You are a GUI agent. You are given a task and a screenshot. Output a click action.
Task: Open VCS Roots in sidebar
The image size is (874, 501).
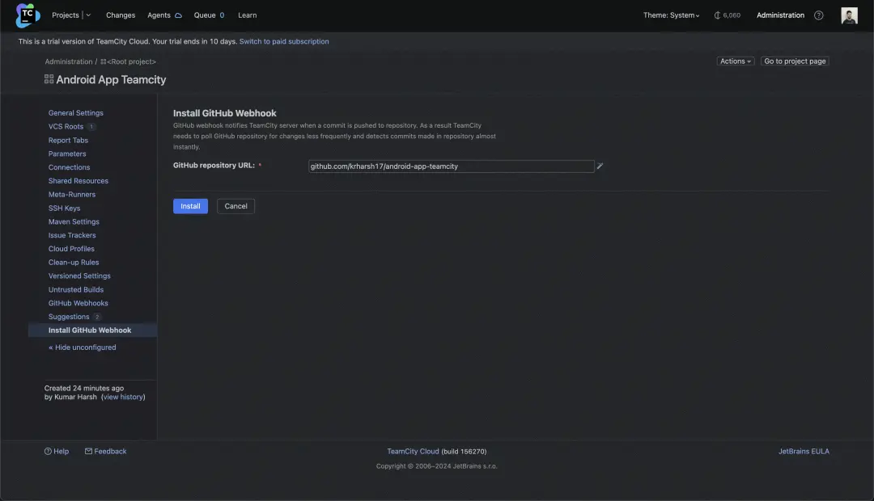(x=66, y=126)
